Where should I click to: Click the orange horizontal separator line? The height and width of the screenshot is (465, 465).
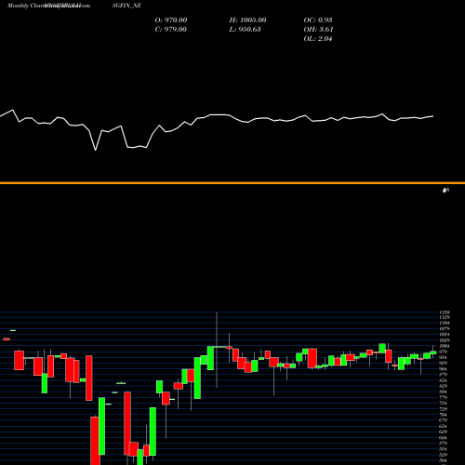(x=232, y=183)
